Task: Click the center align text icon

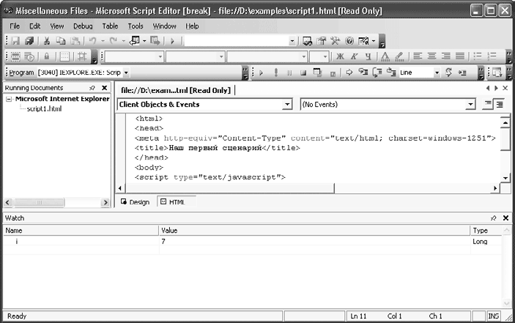Action: 431,56
